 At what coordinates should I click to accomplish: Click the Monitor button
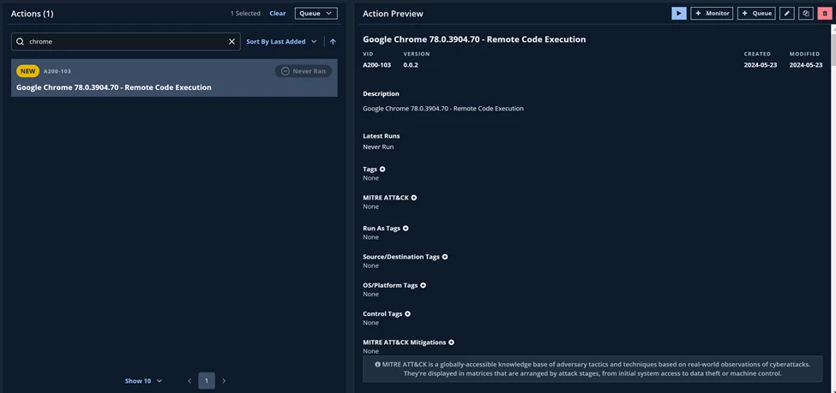[712, 14]
